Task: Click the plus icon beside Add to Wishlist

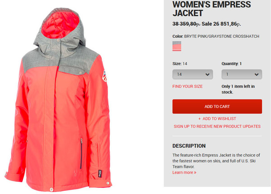Action: point(200,119)
